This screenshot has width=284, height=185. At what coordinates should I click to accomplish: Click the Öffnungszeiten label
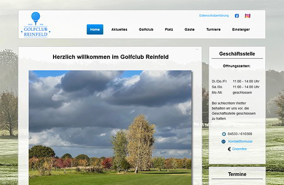[x=237, y=66]
